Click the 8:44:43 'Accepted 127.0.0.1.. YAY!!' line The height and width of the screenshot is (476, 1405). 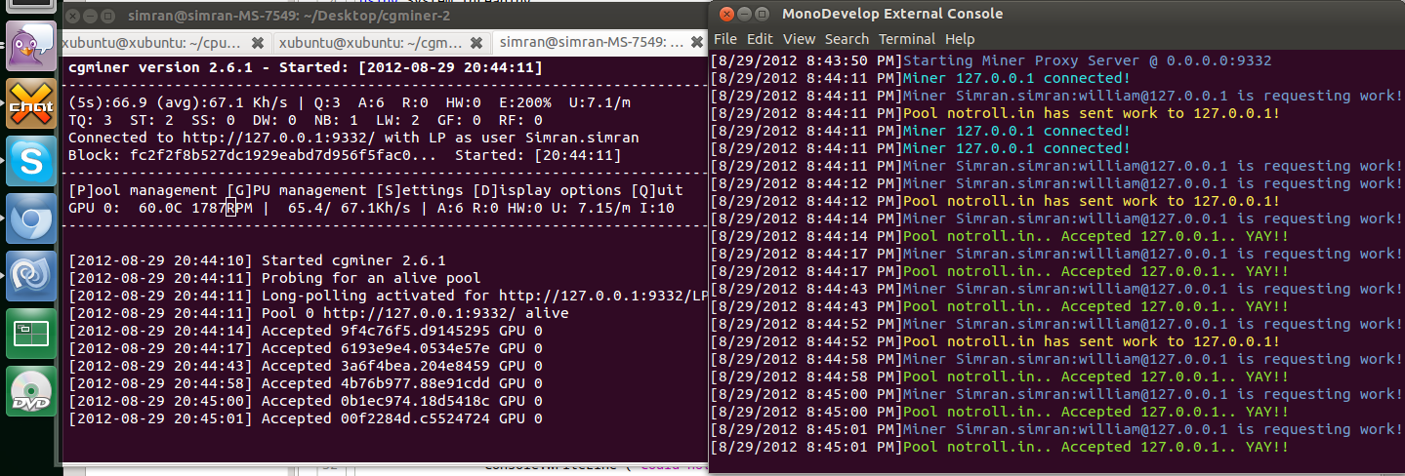[x=999, y=306]
